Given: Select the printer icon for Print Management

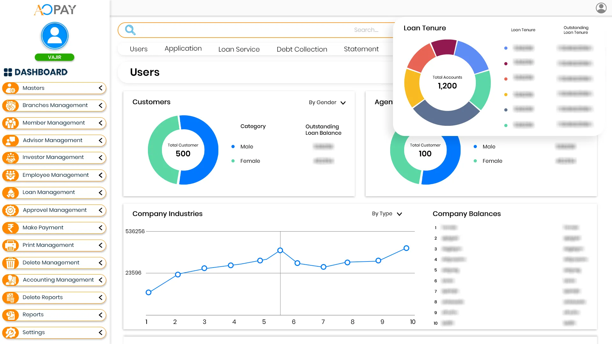Looking at the screenshot, I should point(11,245).
